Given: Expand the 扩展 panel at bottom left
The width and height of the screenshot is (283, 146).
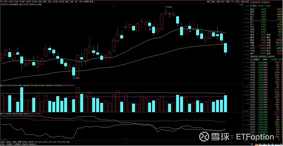Looking at the screenshot, I should [x=2, y=144].
